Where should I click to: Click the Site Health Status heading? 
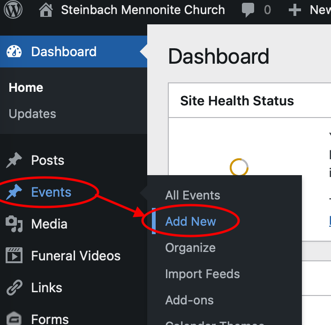pyautogui.click(x=237, y=101)
